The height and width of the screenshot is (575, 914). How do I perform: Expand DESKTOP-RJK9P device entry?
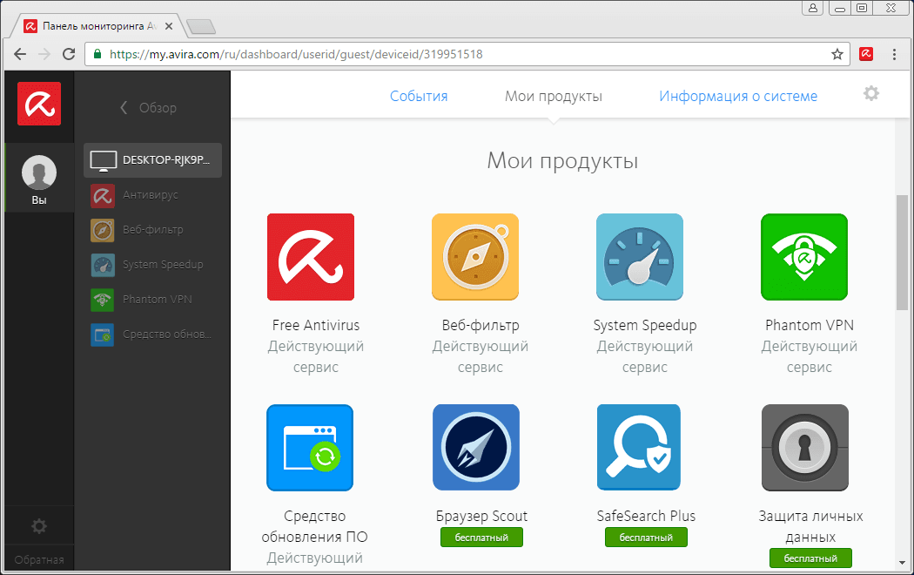coord(152,160)
